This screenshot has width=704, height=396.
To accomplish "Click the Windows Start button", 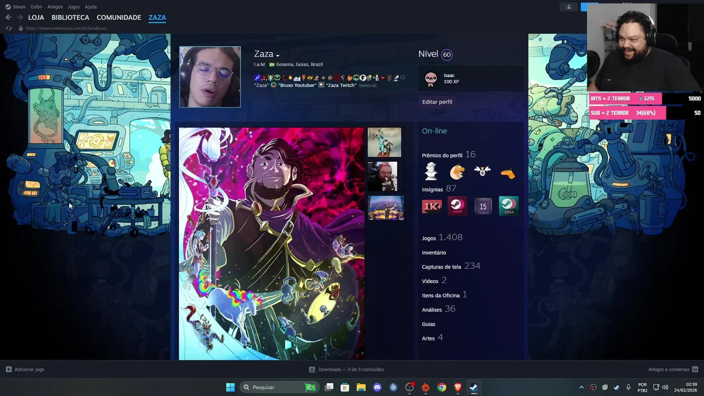I will pos(230,387).
